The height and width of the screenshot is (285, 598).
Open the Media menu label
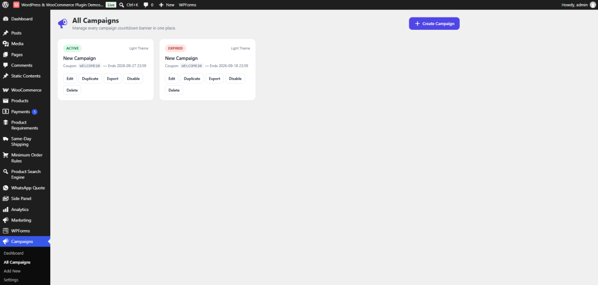17,44
